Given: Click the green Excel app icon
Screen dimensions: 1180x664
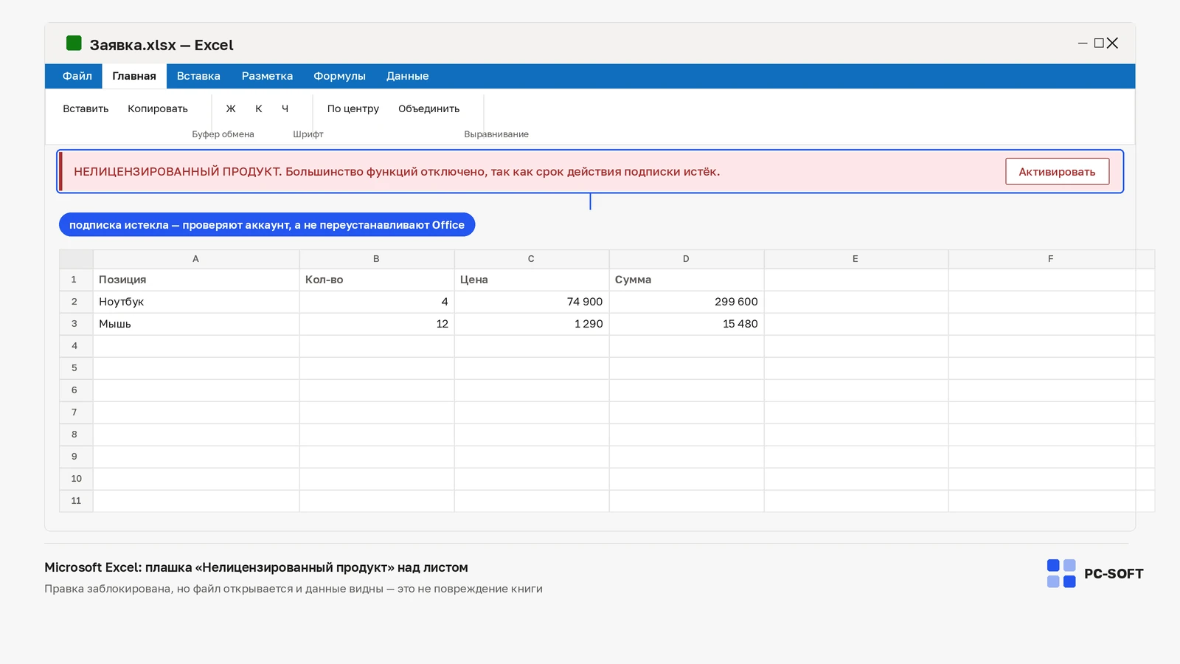Looking at the screenshot, I should [x=74, y=43].
